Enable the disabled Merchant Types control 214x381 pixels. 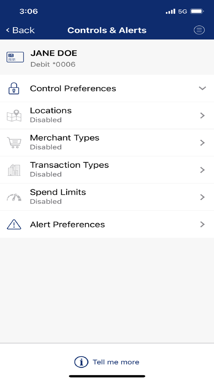107,142
